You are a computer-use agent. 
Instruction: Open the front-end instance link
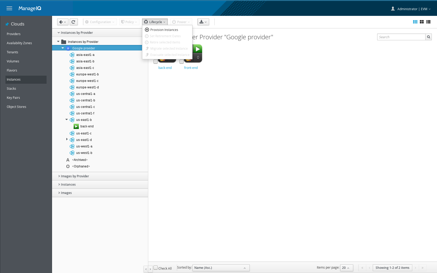coord(191,68)
